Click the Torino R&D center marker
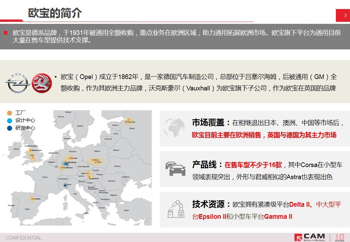Image resolution: width=350 pixels, height=242 pixels. (x=65, y=185)
